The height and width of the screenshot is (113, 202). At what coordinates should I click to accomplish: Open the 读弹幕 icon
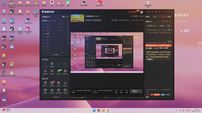[59, 83]
